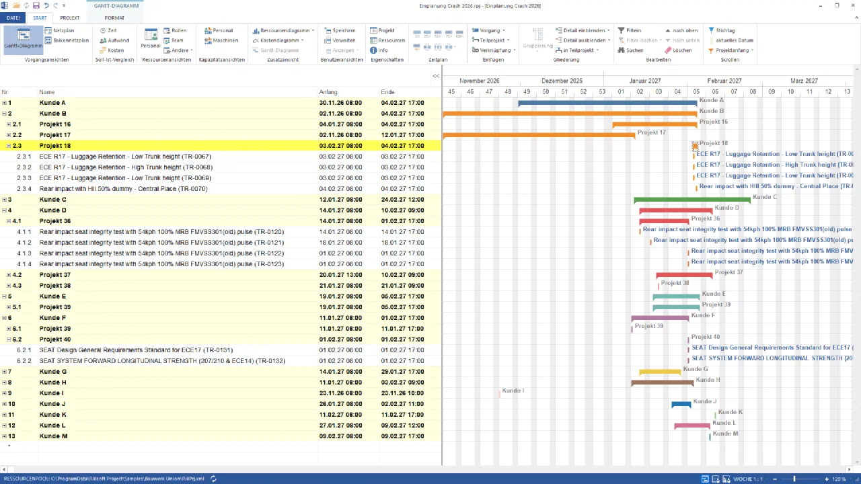Open Ressourcendiagramm dropdown
Screen dimensions: 861x484
click(283, 30)
